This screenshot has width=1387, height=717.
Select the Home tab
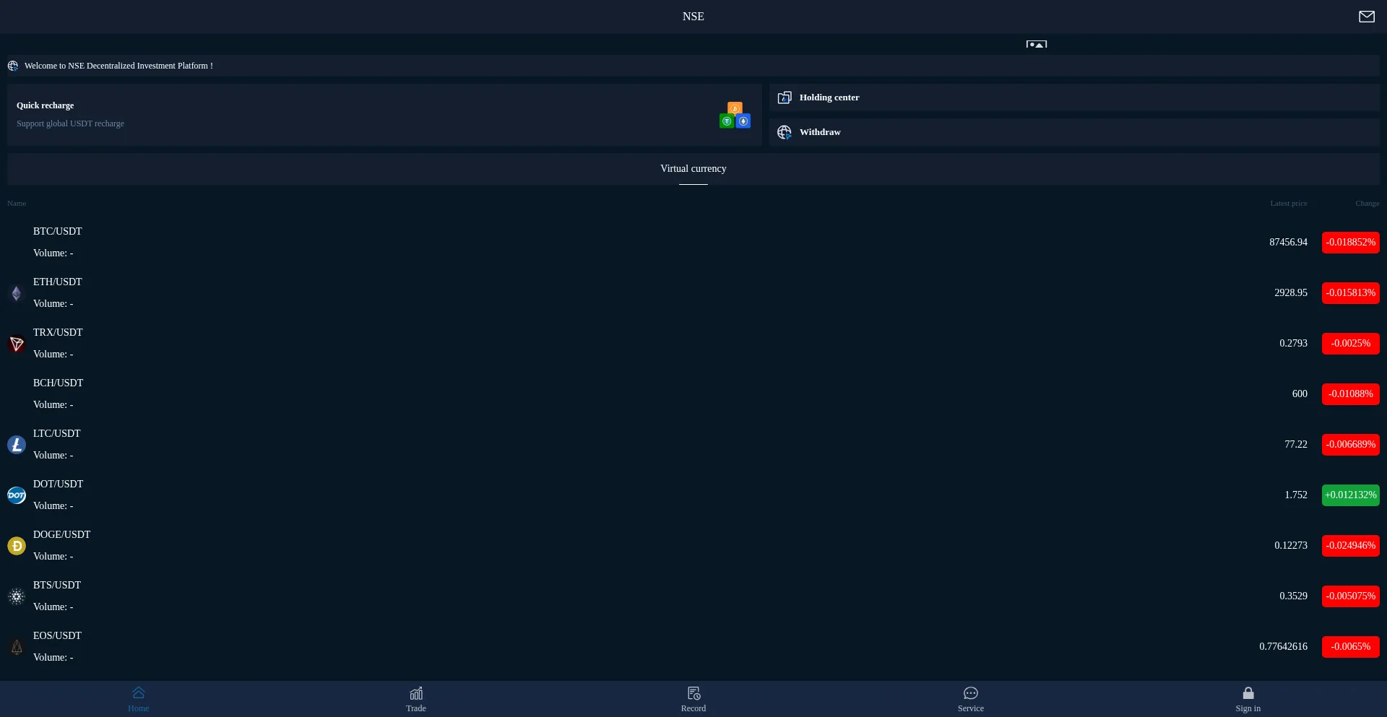point(139,699)
